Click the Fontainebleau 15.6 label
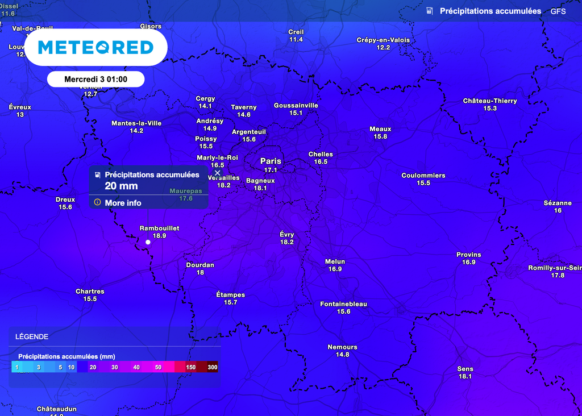582x416 pixels. click(x=343, y=307)
